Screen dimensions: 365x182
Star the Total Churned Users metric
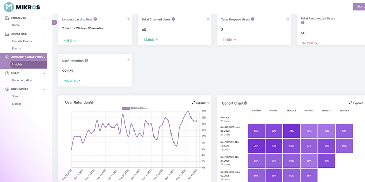(208, 19)
